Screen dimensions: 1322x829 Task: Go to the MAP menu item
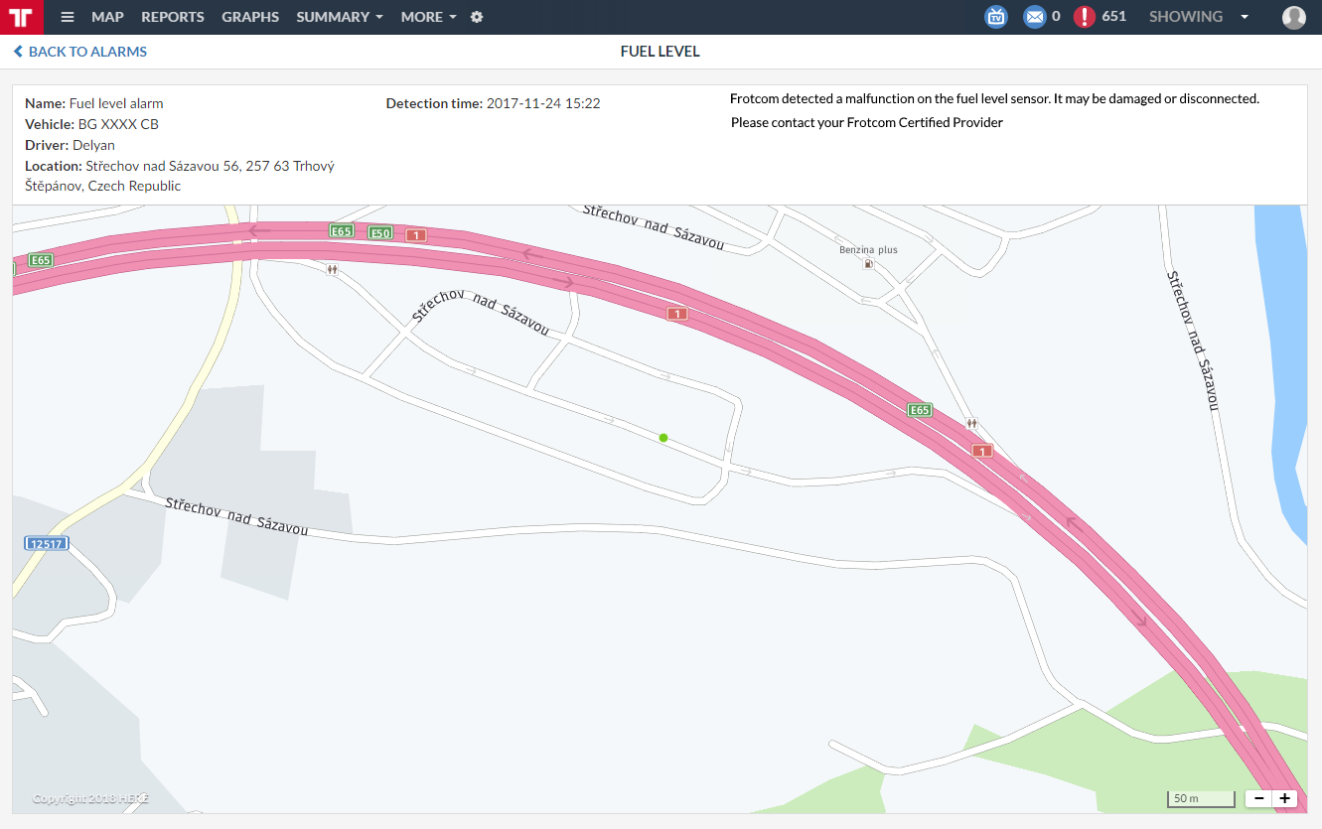pyautogui.click(x=107, y=17)
